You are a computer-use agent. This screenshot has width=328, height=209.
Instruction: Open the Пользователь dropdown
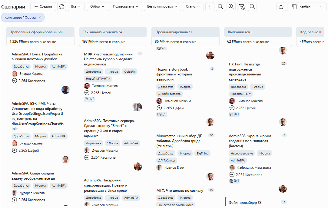tap(126, 7)
